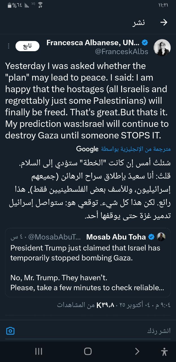
Task: Tap the follow button (تابع)
Action: point(27,46)
